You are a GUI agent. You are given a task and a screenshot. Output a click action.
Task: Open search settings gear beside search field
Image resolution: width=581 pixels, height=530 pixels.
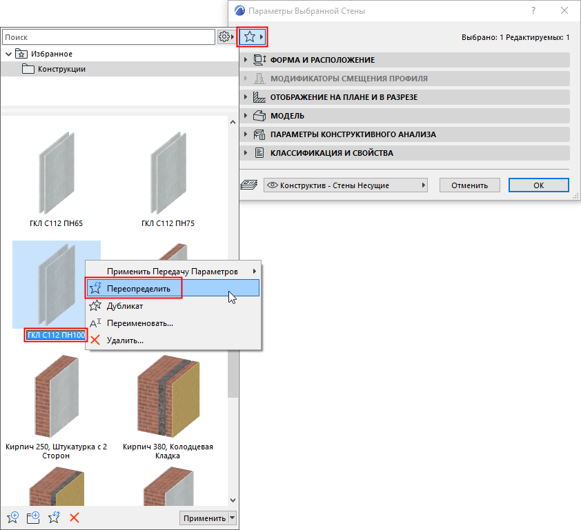point(225,36)
